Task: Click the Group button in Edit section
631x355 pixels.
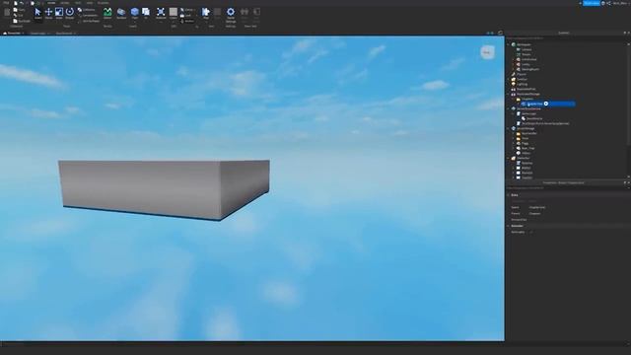Action: pos(187,10)
